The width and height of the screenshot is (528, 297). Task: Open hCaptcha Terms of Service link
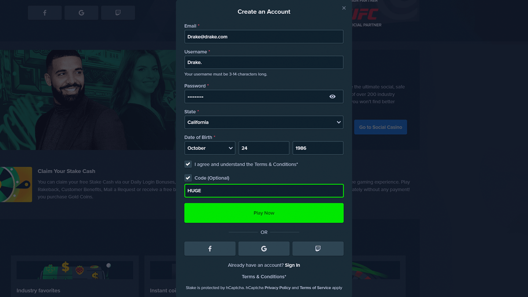point(315,288)
